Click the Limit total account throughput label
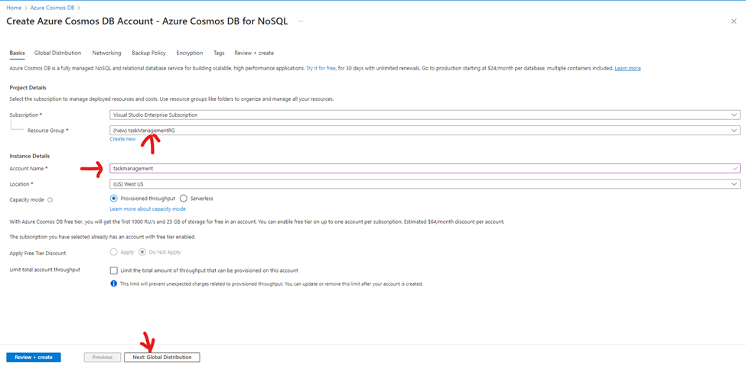This screenshot has height=369, width=746. 44,270
